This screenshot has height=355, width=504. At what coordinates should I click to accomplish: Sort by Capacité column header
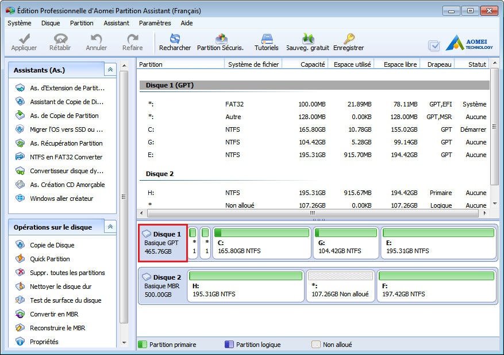305,64
